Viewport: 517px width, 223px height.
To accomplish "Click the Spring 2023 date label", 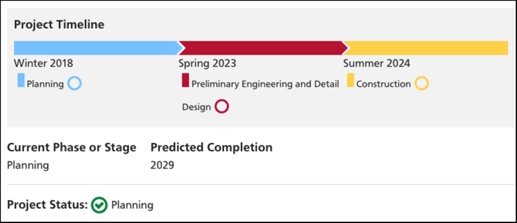I will [x=208, y=64].
